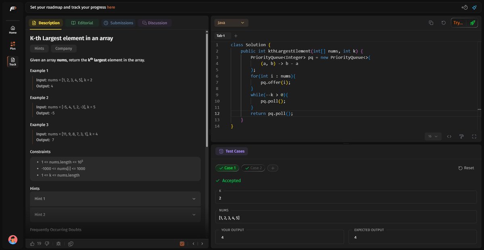Click the angle brackets code icon
Image resolution: width=484 pixels, height=250 pixels.
(x=449, y=137)
